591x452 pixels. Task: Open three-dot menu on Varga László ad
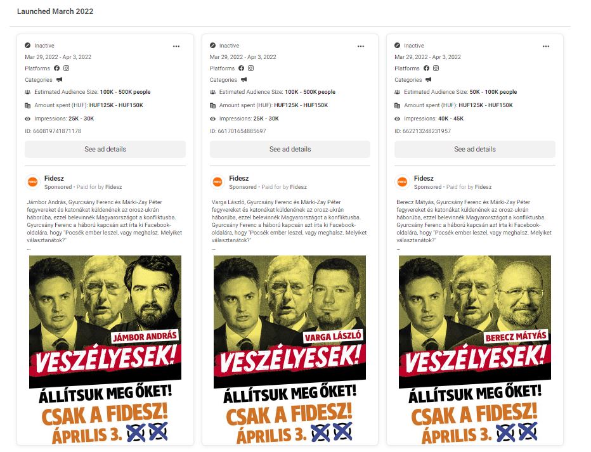(361, 46)
